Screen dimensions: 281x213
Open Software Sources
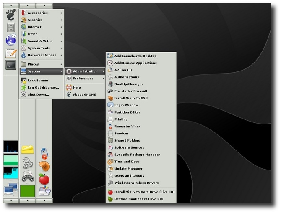tap(141, 147)
